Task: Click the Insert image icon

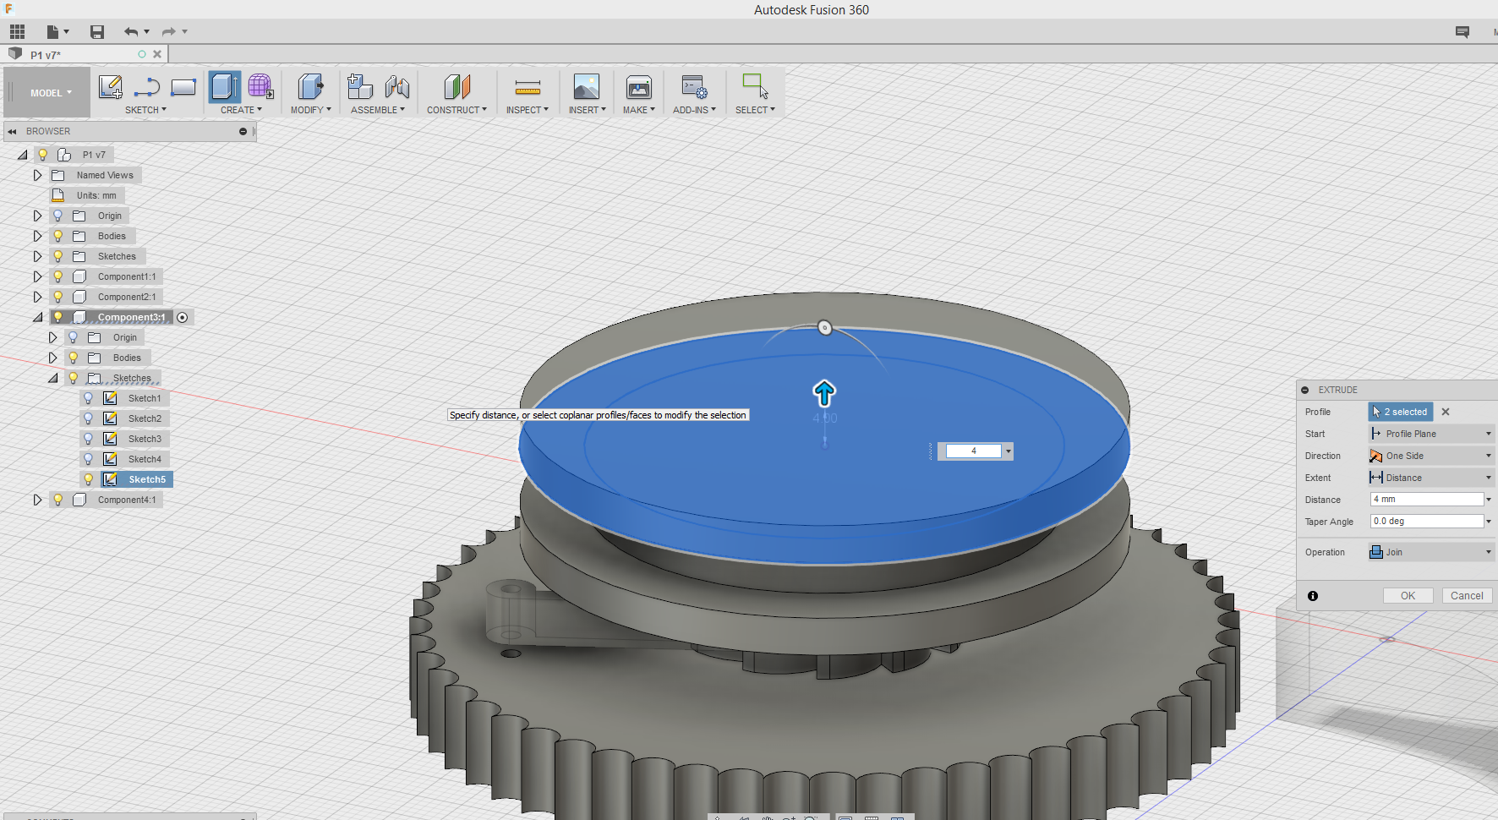Action: coord(587,87)
